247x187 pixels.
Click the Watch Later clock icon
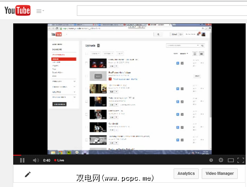[x=211, y=160]
